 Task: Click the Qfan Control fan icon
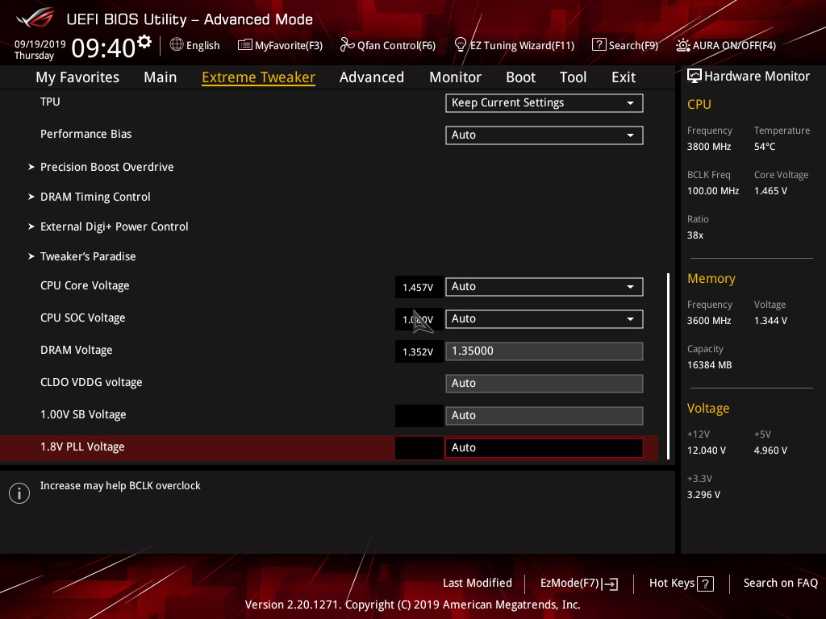coord(347,45)
